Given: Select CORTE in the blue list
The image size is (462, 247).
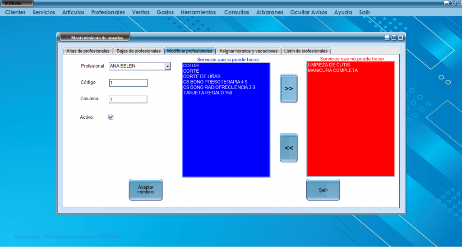Looking at the screenshot, I should [191, 71].
